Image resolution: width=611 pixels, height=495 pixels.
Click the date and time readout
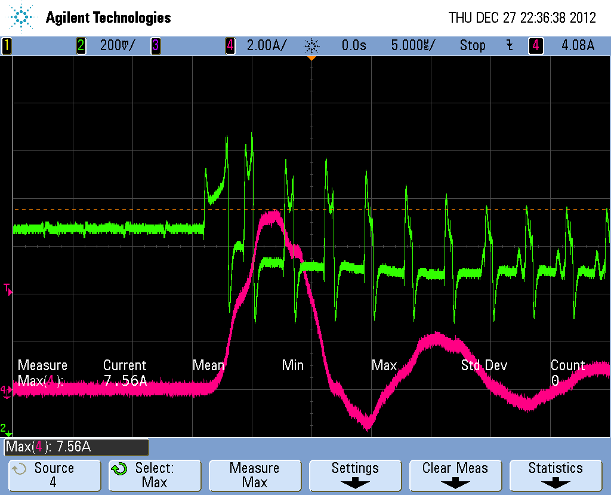tap(522, 17)
